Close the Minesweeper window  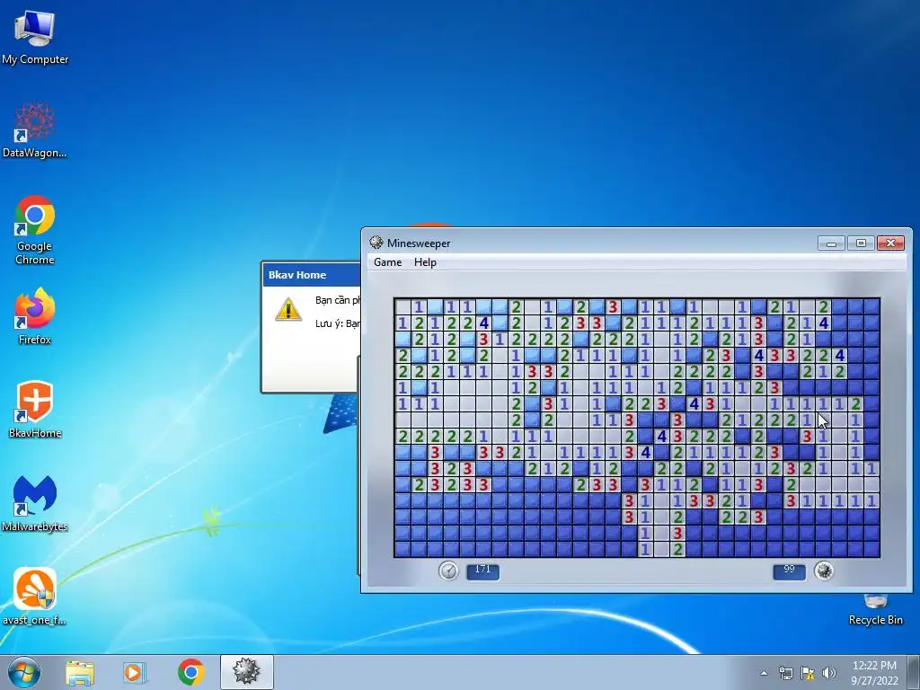(890, 243)
